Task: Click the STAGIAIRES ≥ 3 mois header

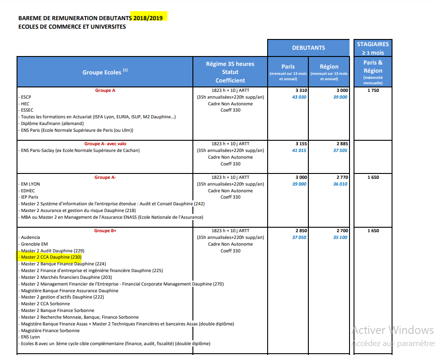Action: click(373, 48)
